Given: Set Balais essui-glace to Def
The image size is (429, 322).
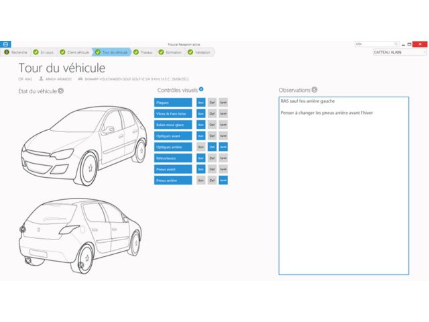Looking at the screenshot, I should (212, 125).
